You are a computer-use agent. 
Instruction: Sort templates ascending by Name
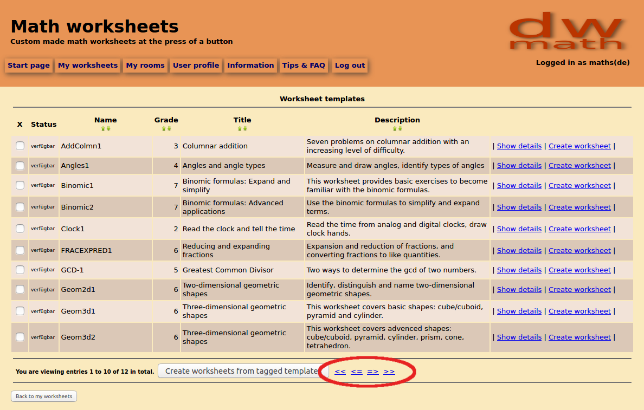coord(103,128)
